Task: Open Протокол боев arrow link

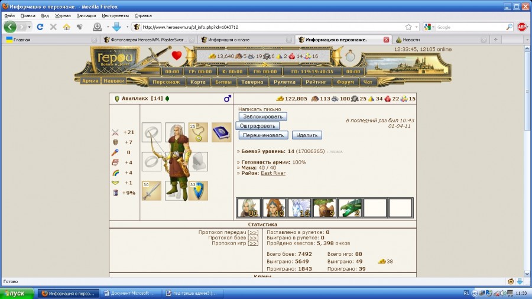Action: point(253,238)
